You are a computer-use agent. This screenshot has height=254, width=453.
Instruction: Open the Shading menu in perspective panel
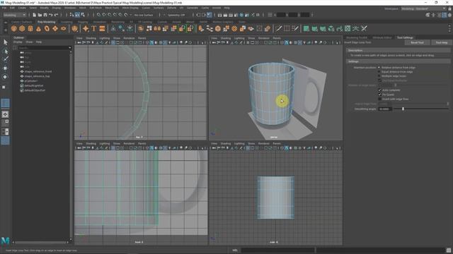[x=226, y=38]
